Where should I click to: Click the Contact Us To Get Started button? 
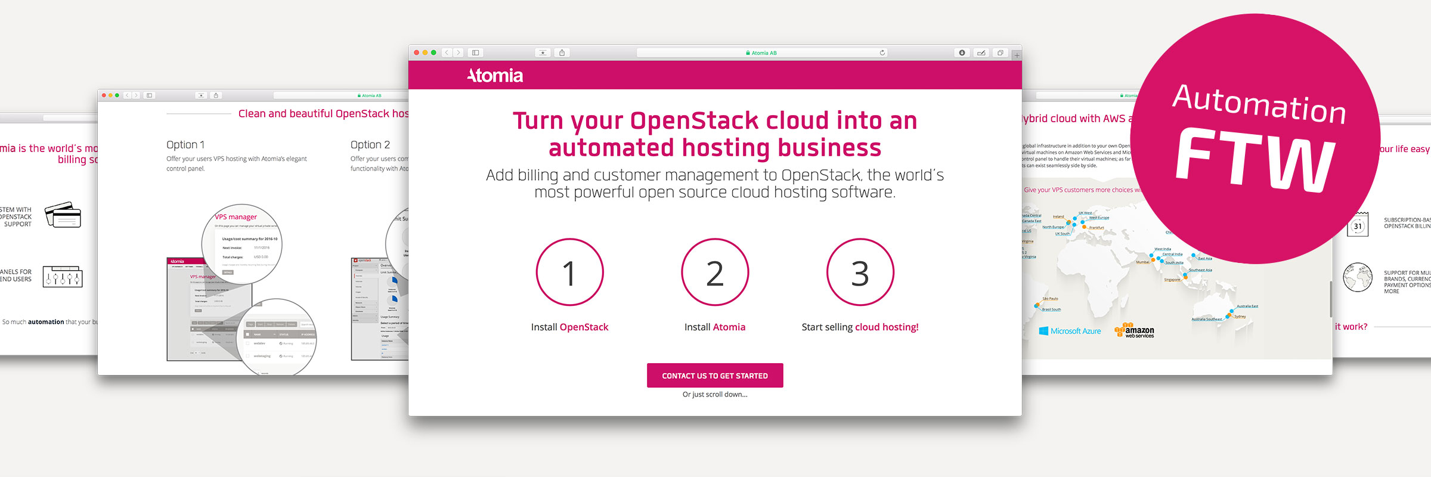point(715,376)
